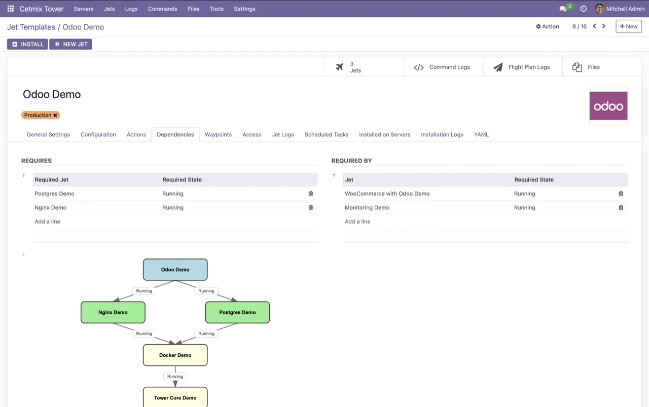
Task: Open the Commands menu
Action: [162, 9]
